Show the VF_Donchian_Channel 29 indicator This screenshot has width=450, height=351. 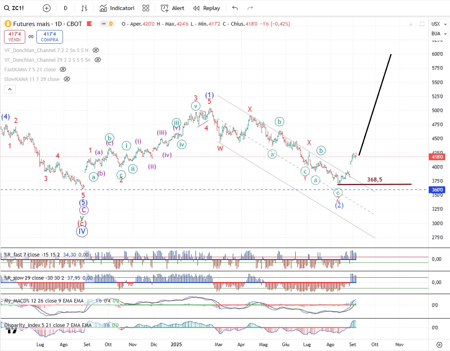coord(97,60)
